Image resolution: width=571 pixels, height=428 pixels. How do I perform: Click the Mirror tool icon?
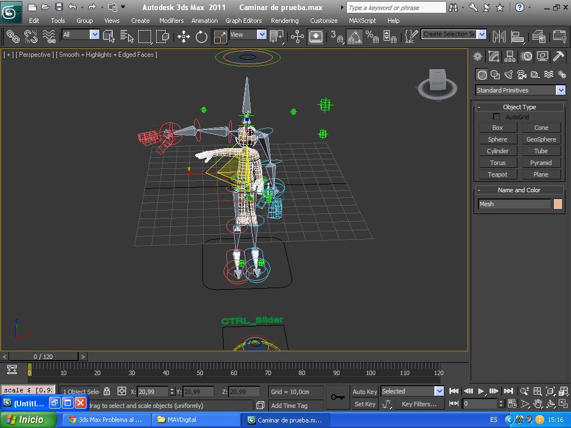(x=500, y=37)
